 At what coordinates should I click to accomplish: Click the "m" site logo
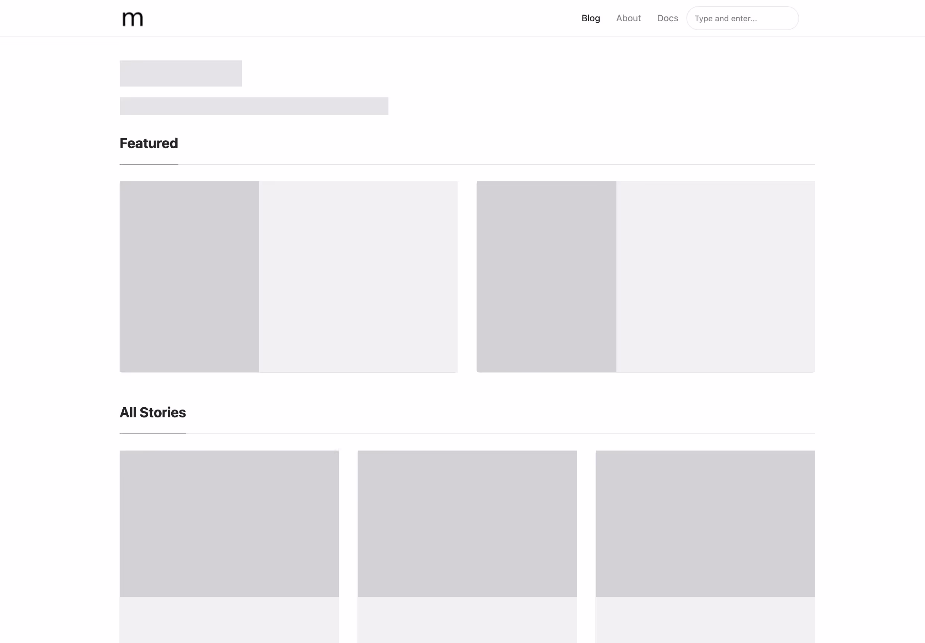pyautogui.click(x=132, y=19)
